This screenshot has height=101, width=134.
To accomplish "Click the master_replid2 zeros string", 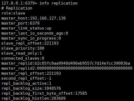I will [x=85, y=68].
